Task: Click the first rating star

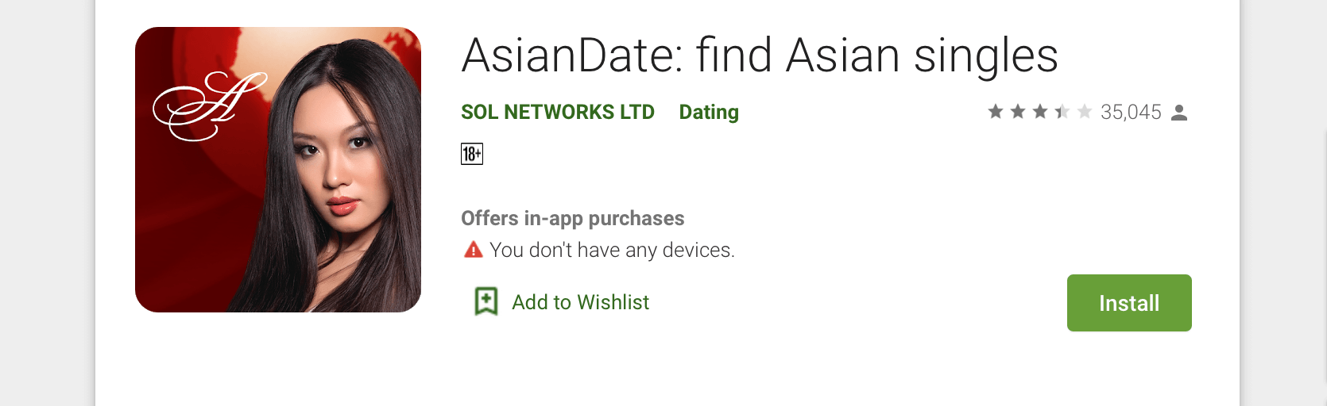Action: pos(996,112)
